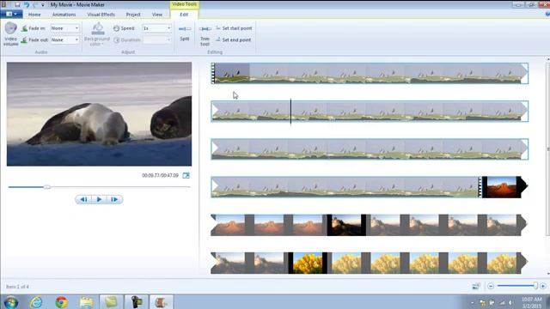Image resolution: width=550 pixels, height=309 pixels.
Task: Click the zoom out minus button
Action: 491,286
